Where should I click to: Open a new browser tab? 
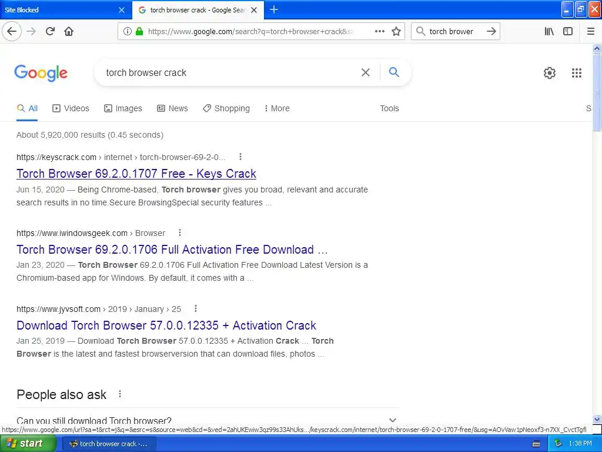(274, 9)
